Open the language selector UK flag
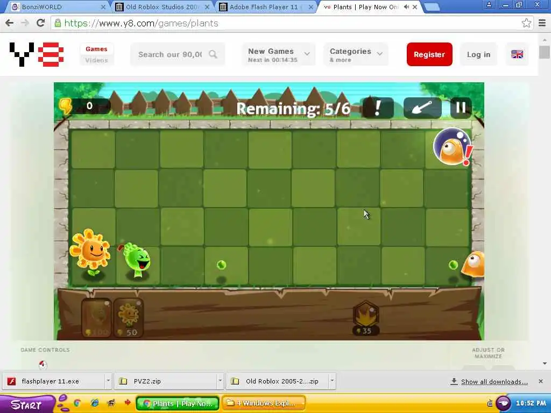The height and width of the screenshot is (413, 551). [517, 54]
